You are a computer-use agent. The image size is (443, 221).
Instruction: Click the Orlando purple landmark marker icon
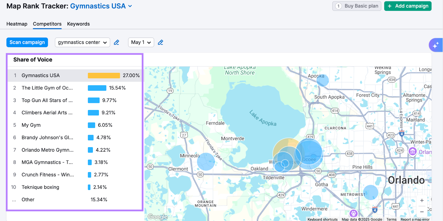point(413,151)
